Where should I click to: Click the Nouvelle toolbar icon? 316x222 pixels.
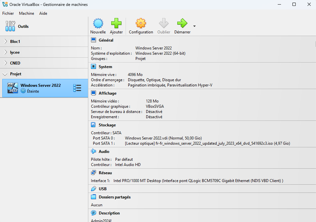(98, 24)
